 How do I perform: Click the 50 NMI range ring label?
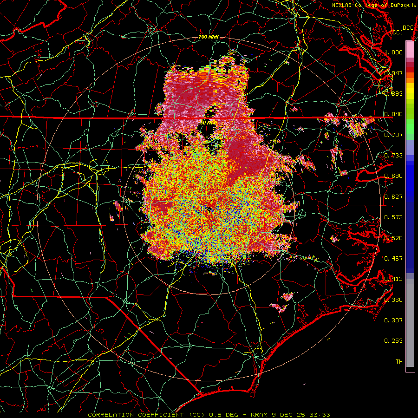(x=209, y=123)
